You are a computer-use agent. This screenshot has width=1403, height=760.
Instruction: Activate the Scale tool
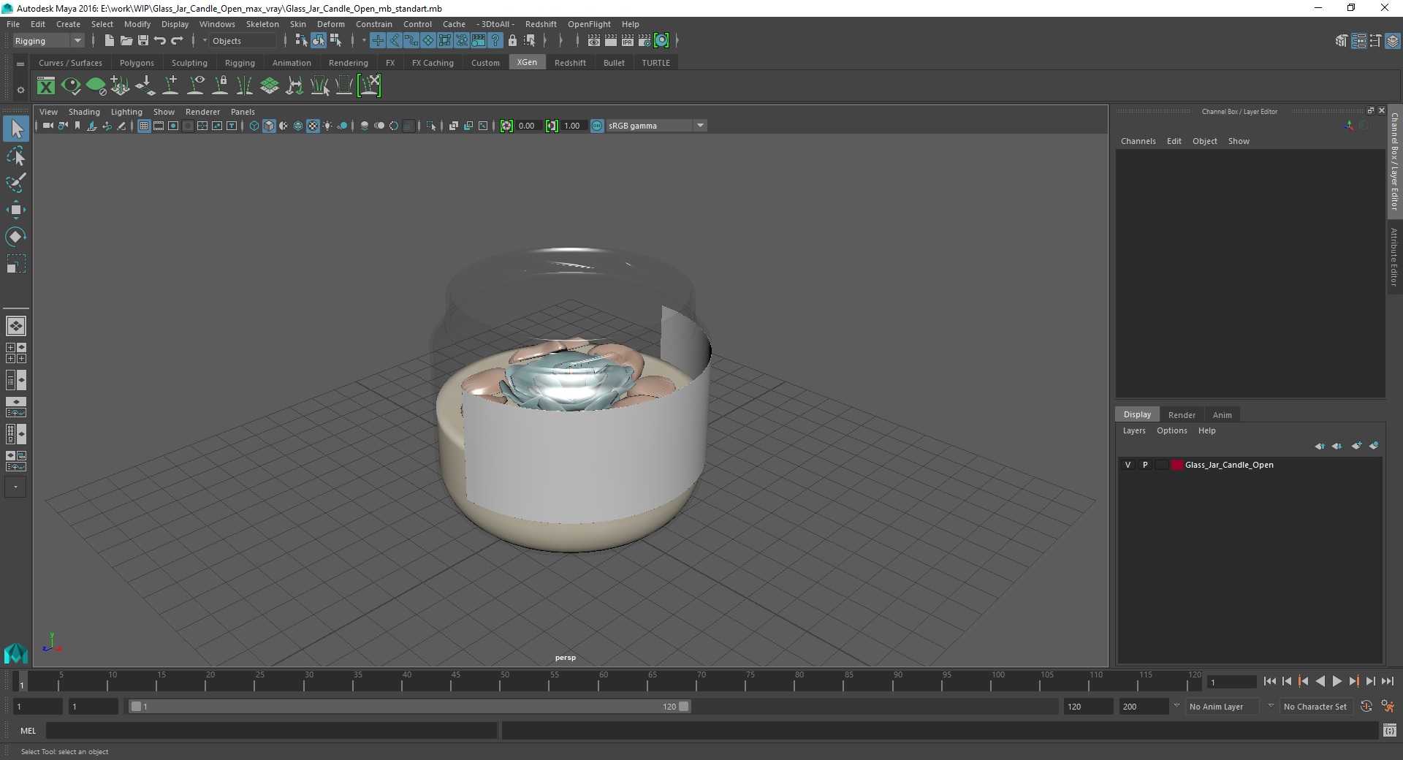pos(16,264)
